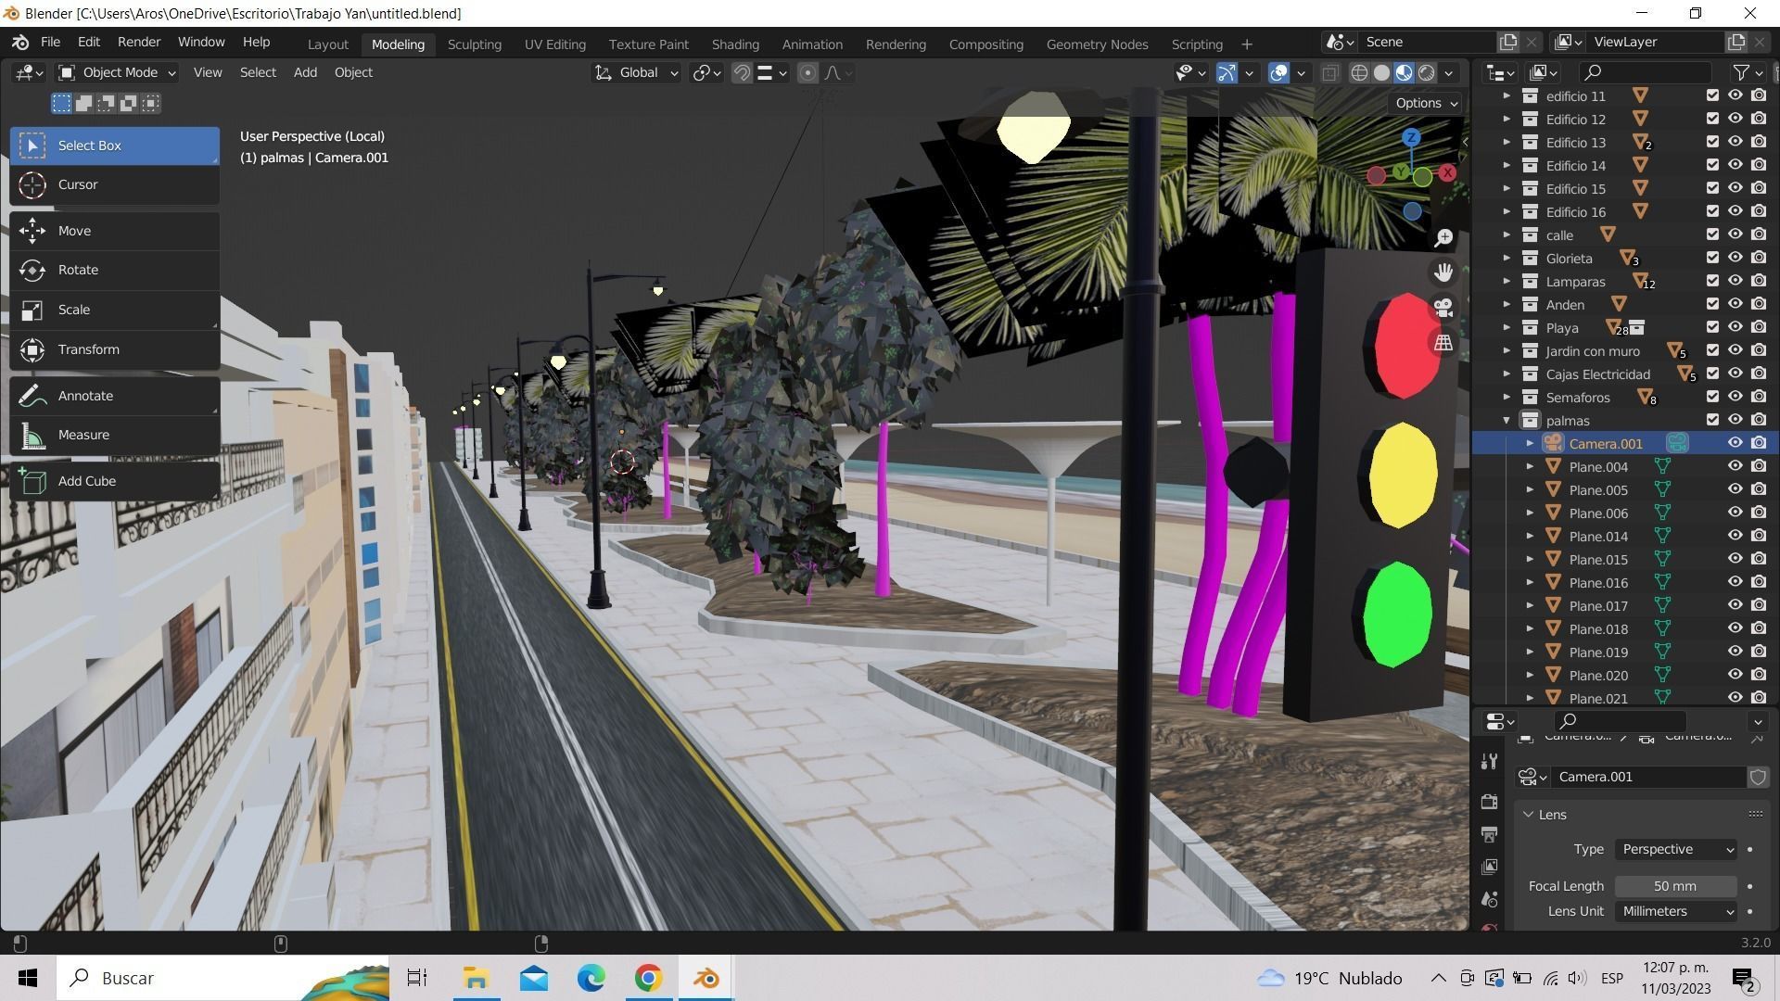
Task: Disable Plane.015 in renders
Action: tap(1759, 559)
